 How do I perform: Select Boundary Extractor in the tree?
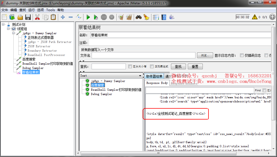pyautogui.click(x=42, y=51)
